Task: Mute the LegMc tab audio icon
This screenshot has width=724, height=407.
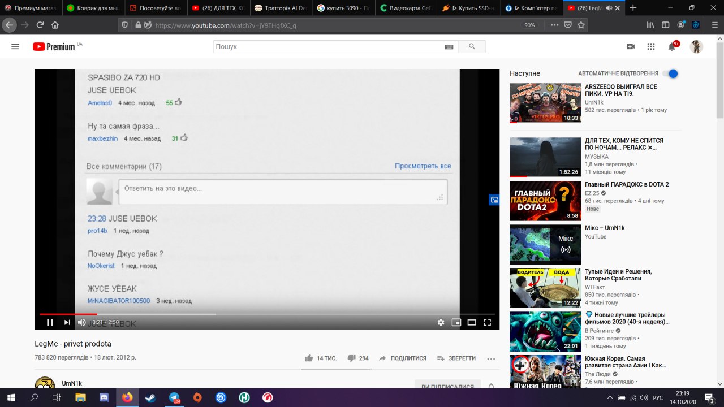Action: coord(609,8)
